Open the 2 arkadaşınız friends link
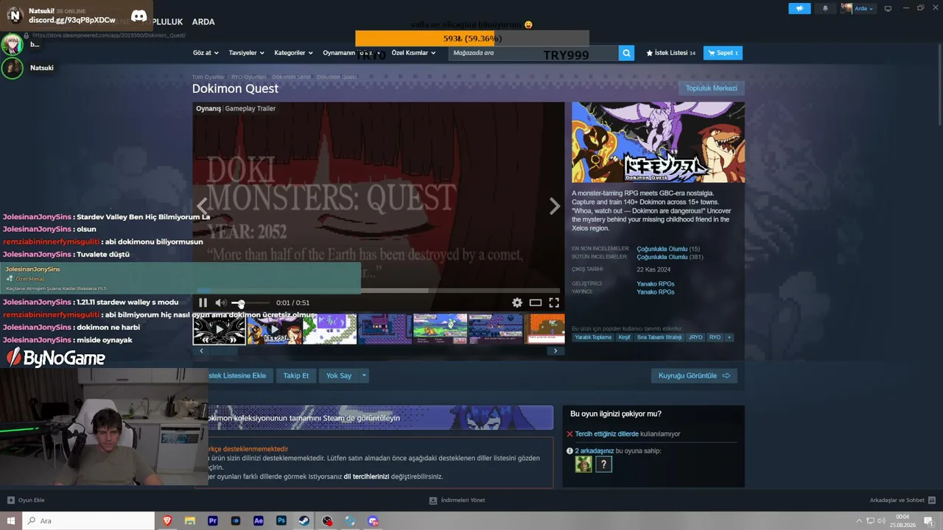943x530 pixels. [595, 451]
